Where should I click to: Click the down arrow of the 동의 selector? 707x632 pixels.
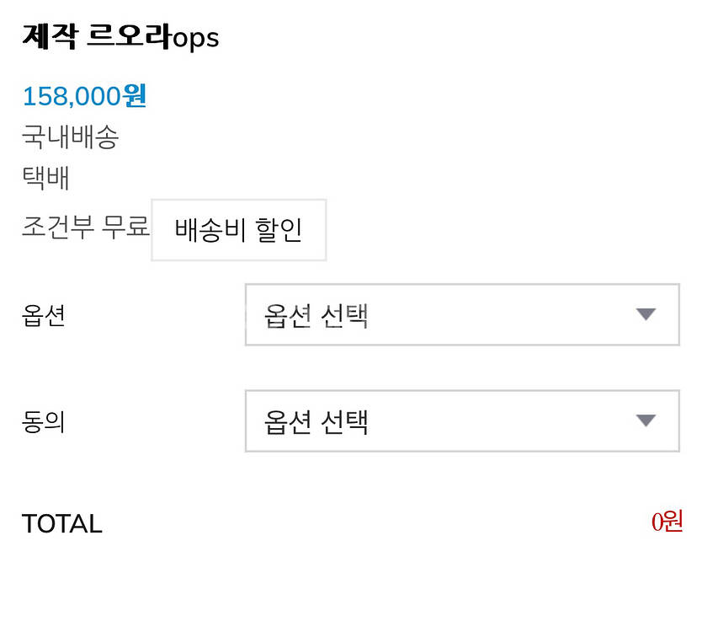pyautogui.click(x=646, y=420)
